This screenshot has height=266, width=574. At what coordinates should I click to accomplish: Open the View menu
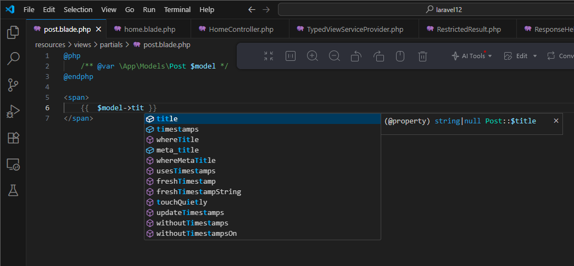coord(109,10)
